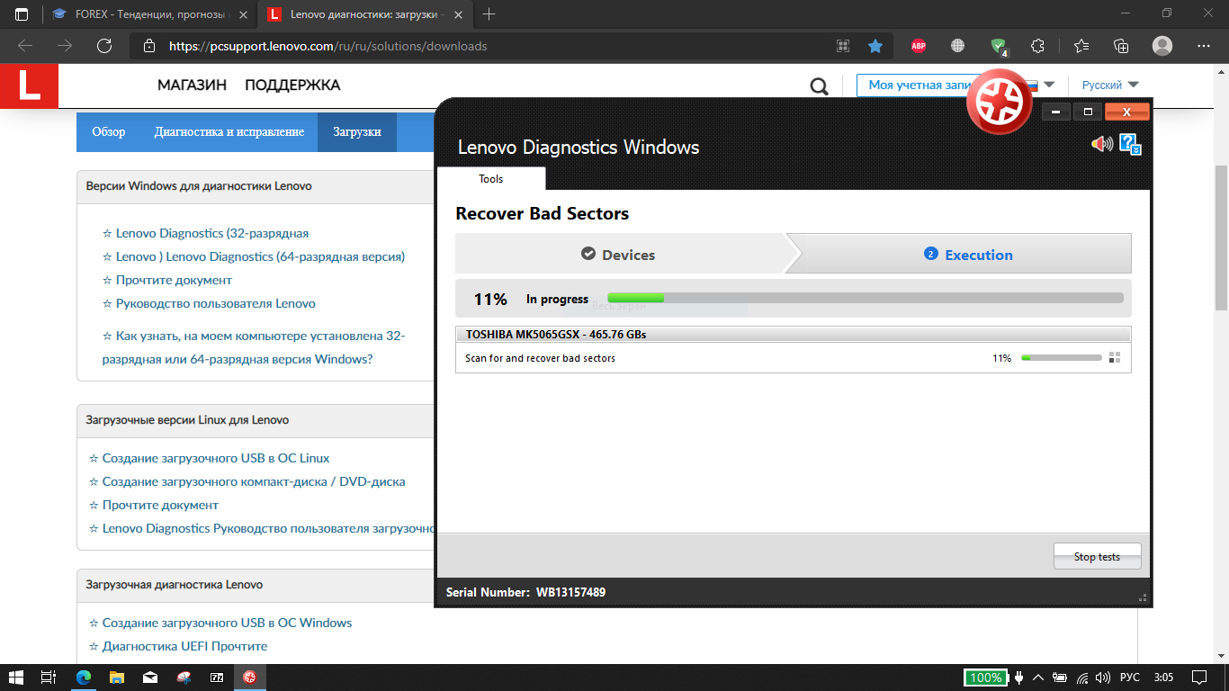Image resolution: width=1229 pixels, height=691 pixels.
Task: Click the apps grid icon in address bar
Action: (843, 46)
